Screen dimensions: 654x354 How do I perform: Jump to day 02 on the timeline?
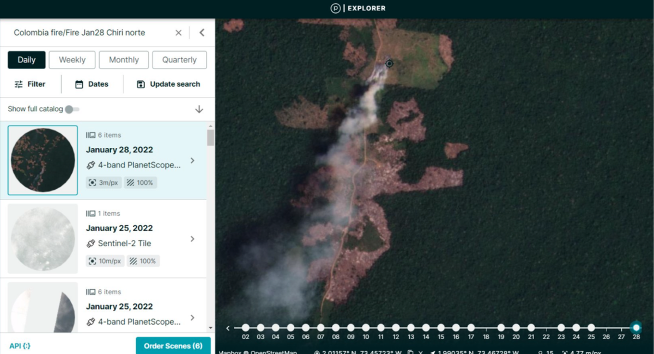246,328
